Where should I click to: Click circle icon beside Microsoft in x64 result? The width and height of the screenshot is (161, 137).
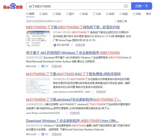[x=39, y=66]
